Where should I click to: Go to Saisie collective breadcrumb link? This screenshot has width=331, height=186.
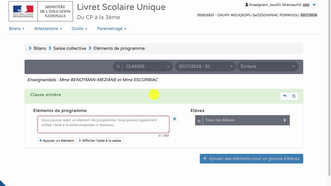(x=70, y=48)
